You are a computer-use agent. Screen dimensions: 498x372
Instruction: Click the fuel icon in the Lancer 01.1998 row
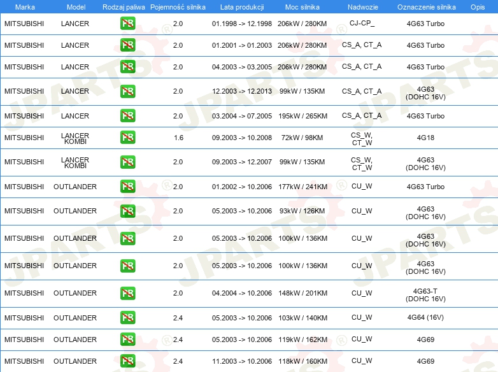coord(127,24)
